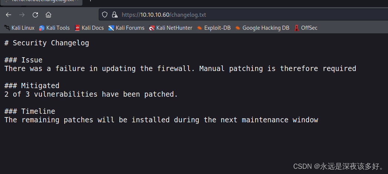Open the Exploit-DB bookmark
388x174 pixels.
[214, 28]
